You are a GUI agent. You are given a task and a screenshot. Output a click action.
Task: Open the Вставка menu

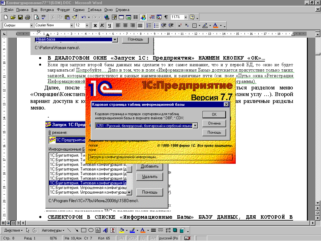[47, 10]
